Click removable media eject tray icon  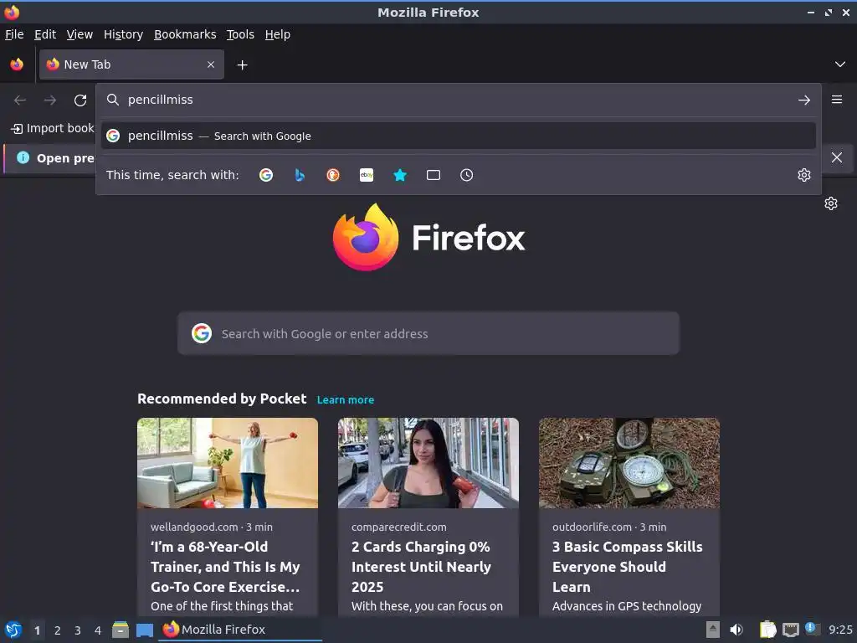click(713, 630)
